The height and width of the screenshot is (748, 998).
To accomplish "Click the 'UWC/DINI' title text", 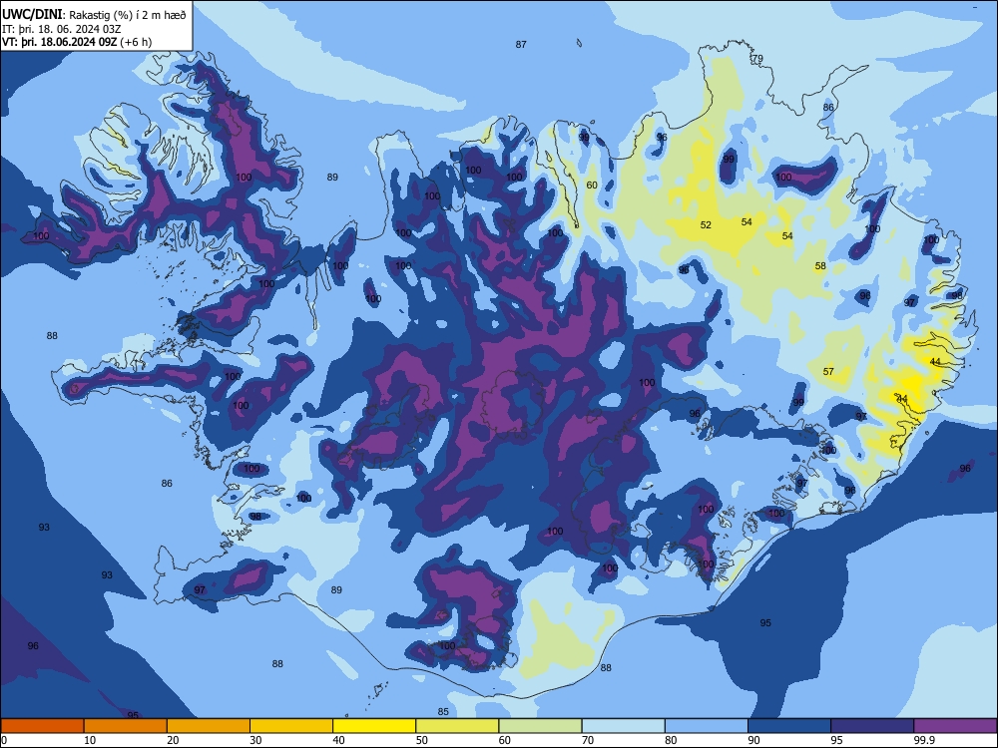I will [32, 15].
